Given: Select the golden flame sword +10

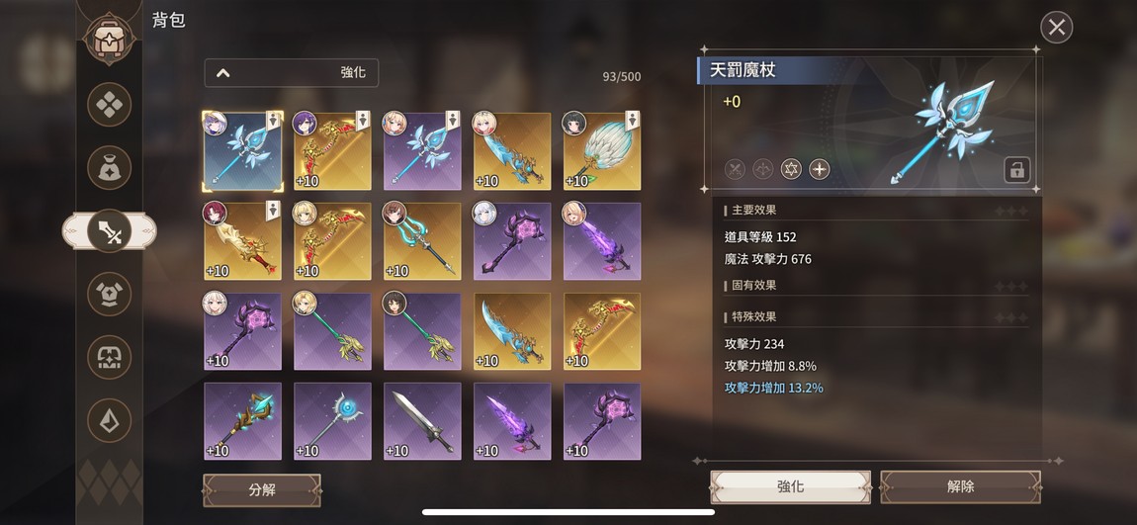Looking at the screenshot, I should coord(242,240).
